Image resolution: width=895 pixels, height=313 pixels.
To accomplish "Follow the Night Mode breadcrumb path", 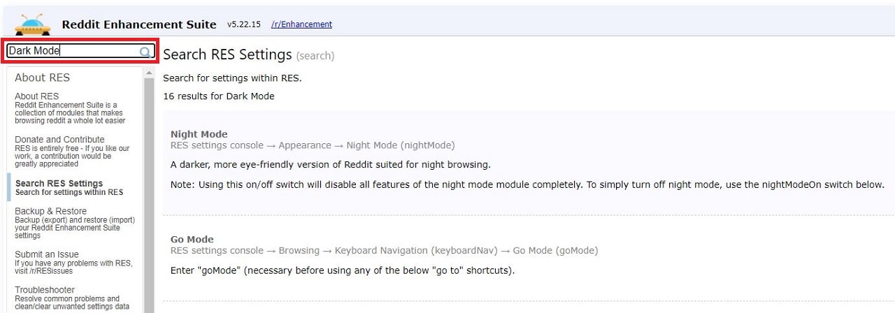I will coord(313,145).
